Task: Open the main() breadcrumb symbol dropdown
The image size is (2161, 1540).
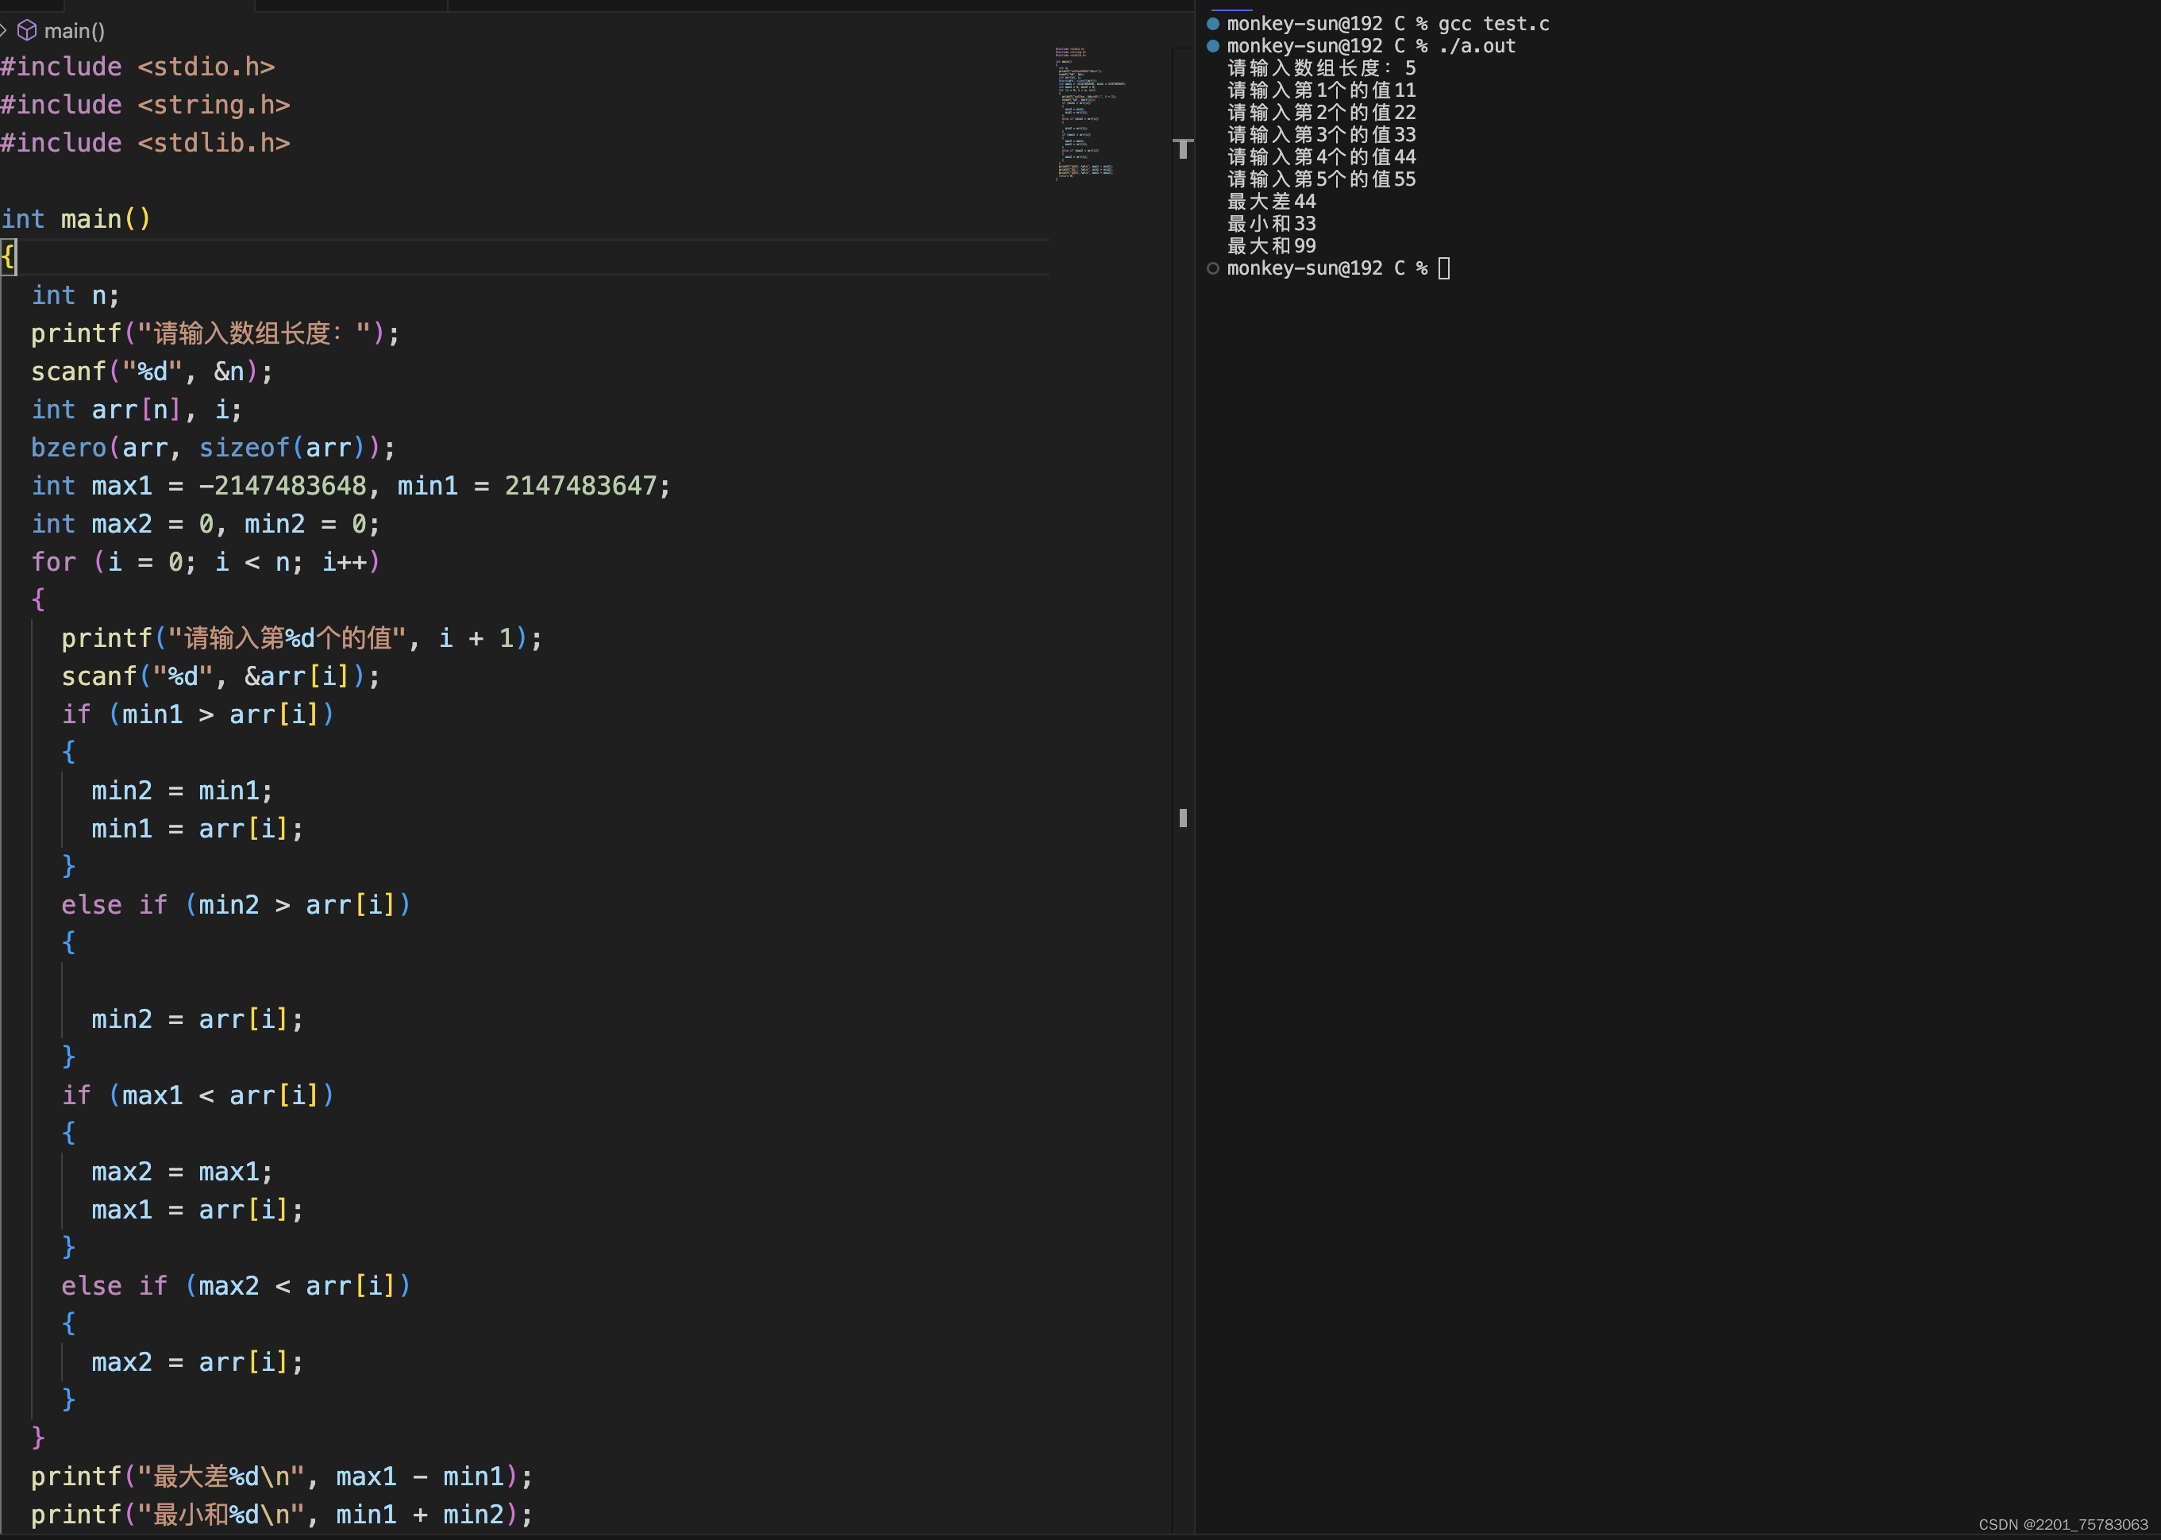Action: pyautogui.click(x=74, y=30)
